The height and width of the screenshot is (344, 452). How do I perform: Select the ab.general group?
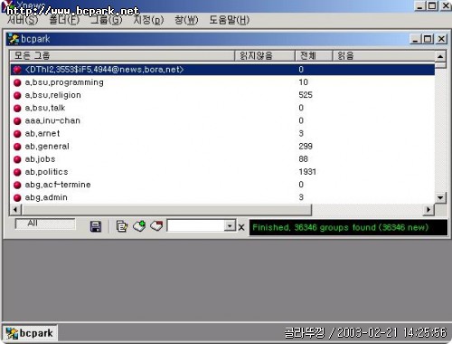[47, 147]
